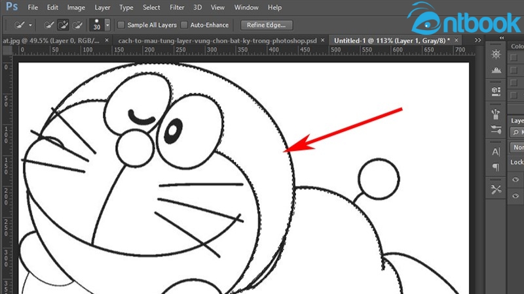The image size is (524, 294).
Task: Switch to the at.jpg @ 49.5% document tab
Action: pyautogui.click(x=52, y=41)
